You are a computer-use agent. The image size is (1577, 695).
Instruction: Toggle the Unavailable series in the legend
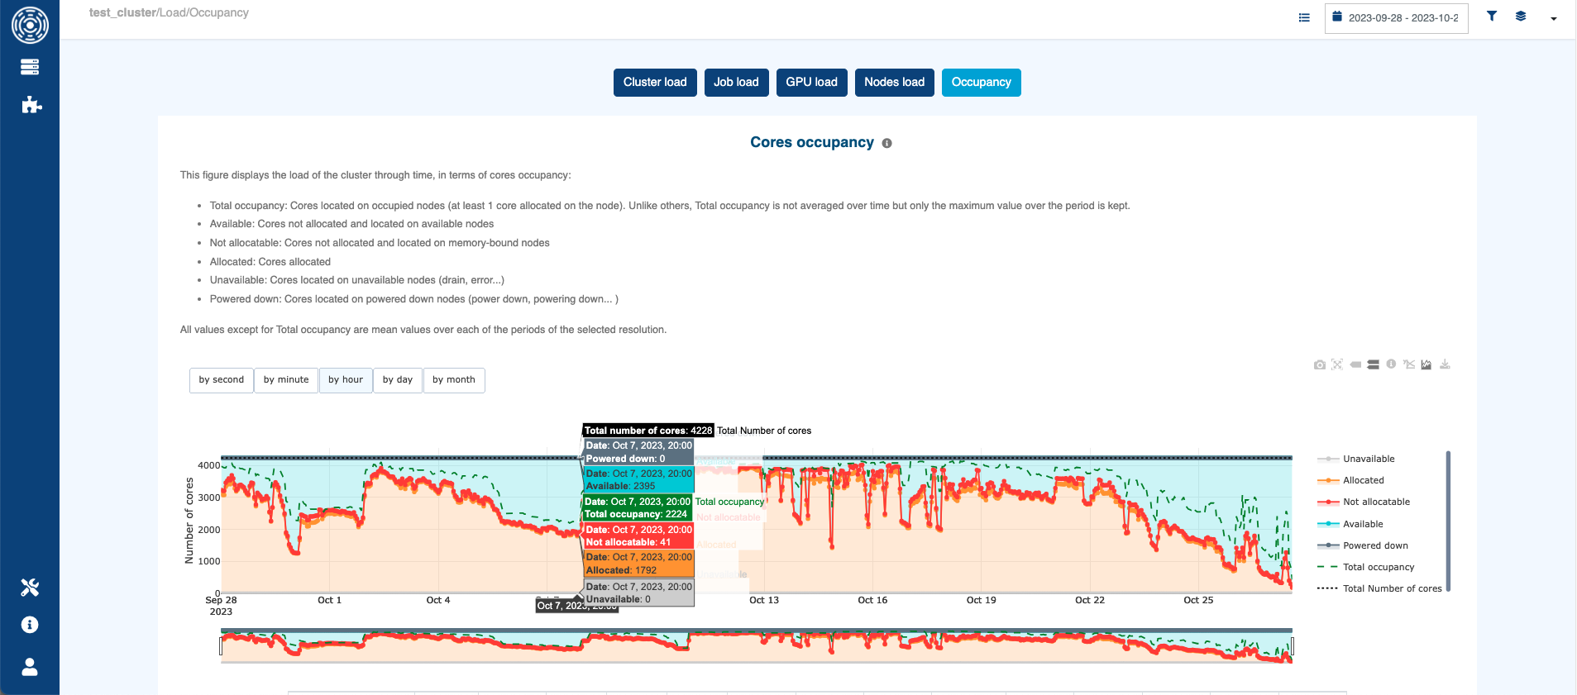pos(1368,459)
